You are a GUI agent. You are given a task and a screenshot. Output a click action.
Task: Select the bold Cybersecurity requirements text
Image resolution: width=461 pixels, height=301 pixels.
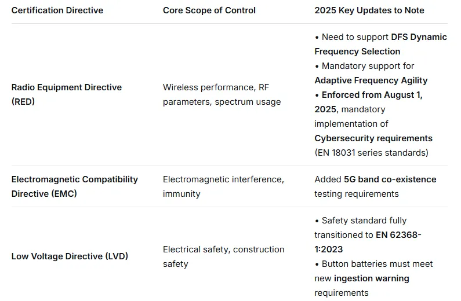(373, 138)
